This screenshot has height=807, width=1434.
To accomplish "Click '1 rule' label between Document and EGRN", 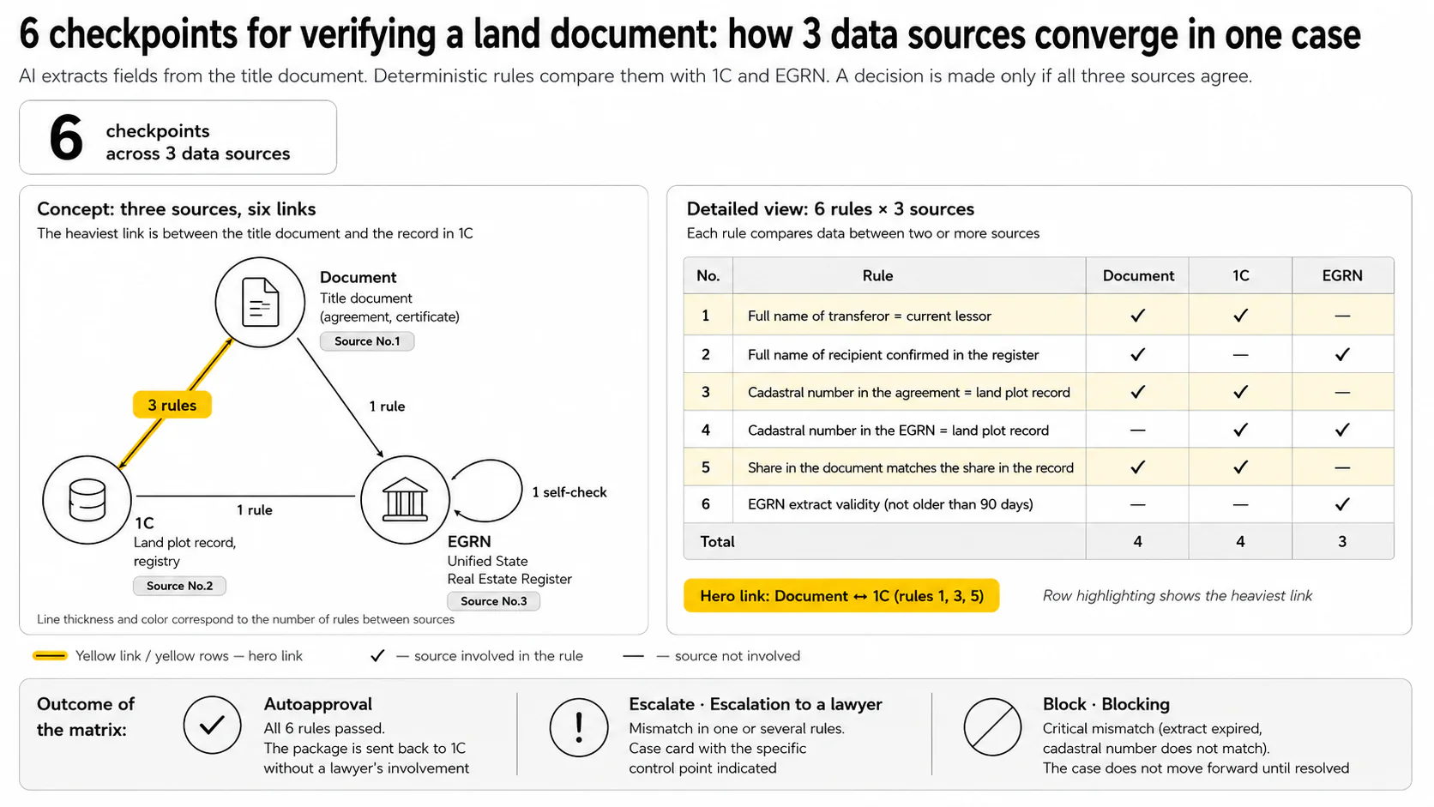I will 387,407.
